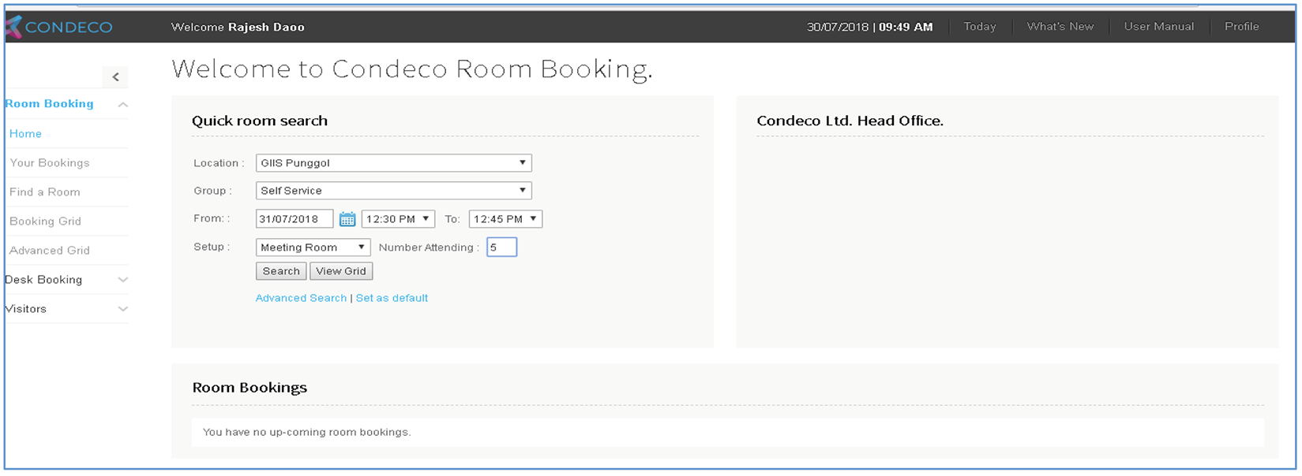1302x476 pixels.
Task: Open the User Manual link
Action: pyautogui.click(x=1159, y=27)
